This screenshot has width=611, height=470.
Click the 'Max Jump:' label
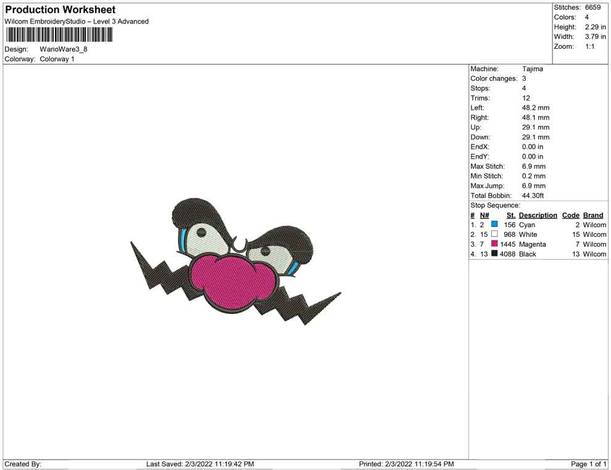pos(487,186)
